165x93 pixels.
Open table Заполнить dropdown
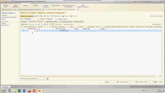pyautogui.click(x=59, y=24)
